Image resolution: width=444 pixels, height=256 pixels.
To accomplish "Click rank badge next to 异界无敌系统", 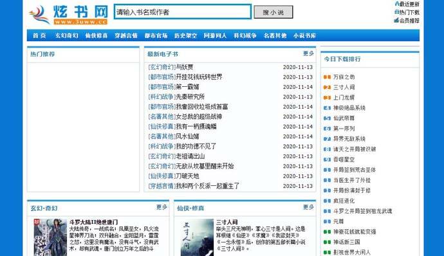I will pyautogui.click(x=327, y=139).
